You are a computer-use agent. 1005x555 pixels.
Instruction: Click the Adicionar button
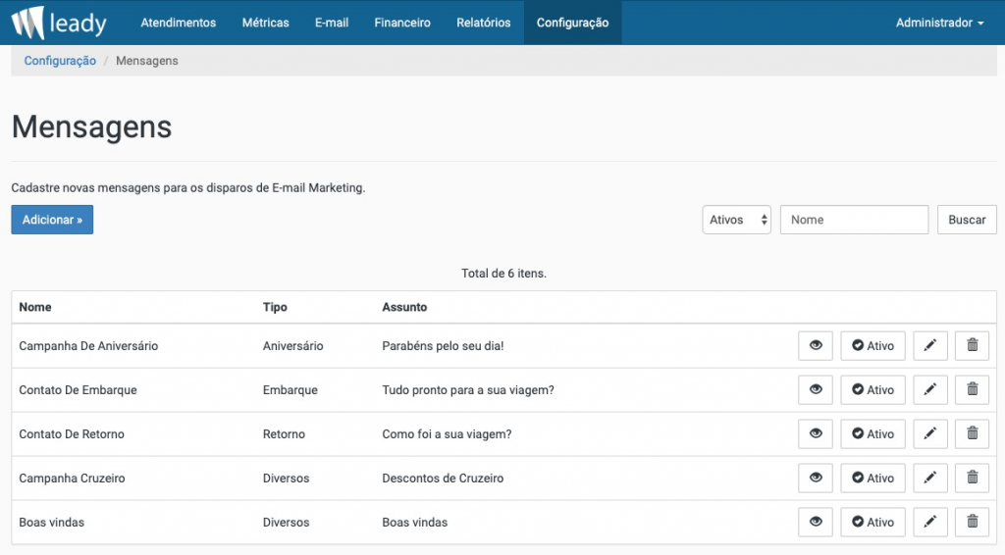(52, 220)
